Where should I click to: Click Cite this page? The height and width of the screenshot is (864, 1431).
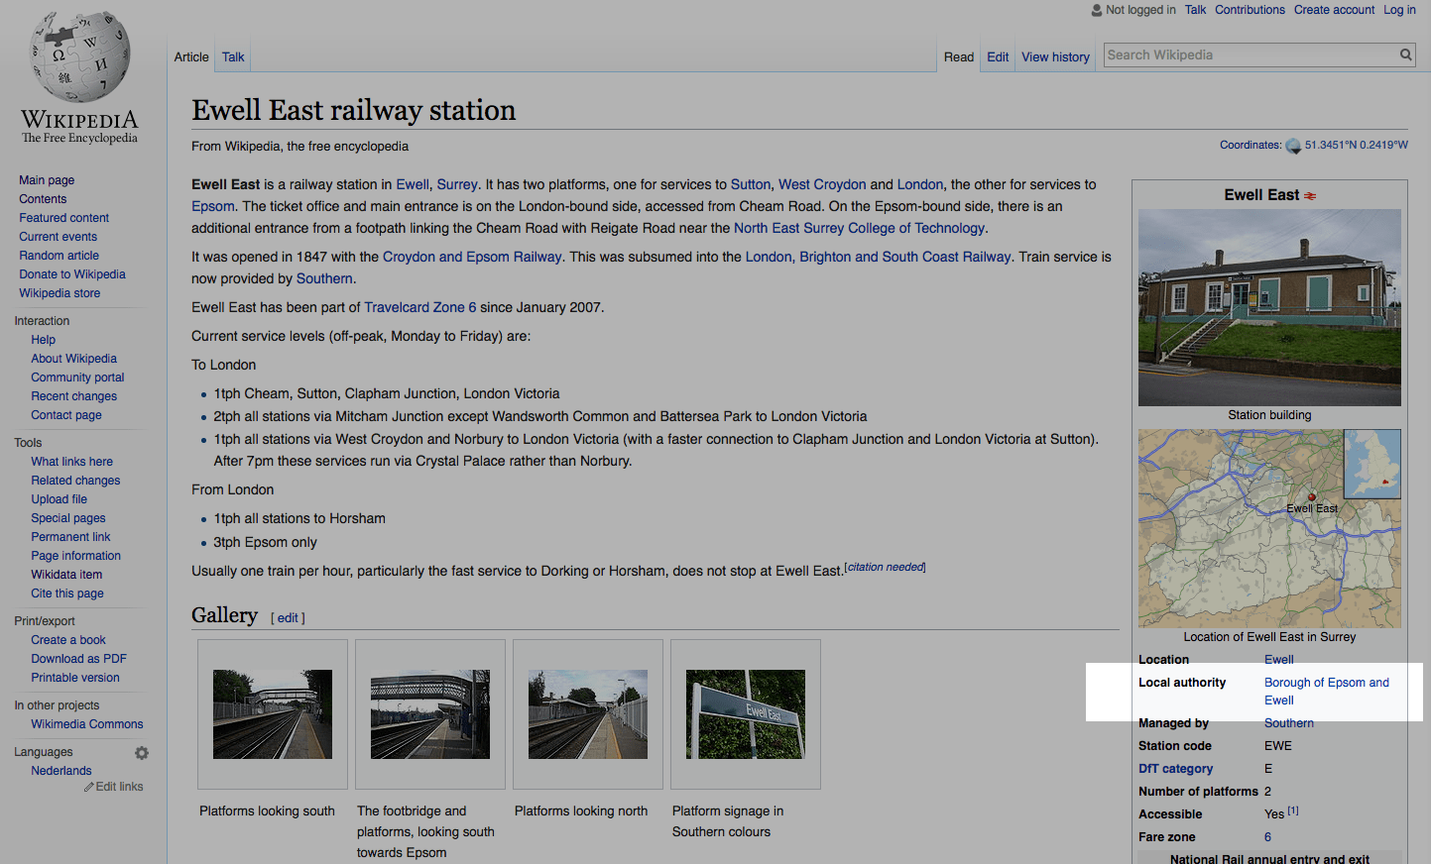[x=66, y=594]
